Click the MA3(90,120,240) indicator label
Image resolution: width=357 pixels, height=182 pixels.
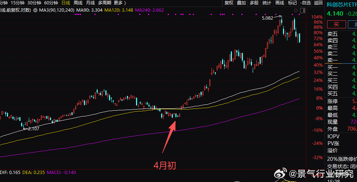tap(57, 10)
